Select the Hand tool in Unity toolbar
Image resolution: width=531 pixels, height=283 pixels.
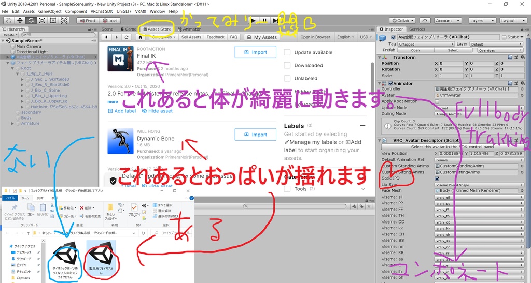point(8,20)
